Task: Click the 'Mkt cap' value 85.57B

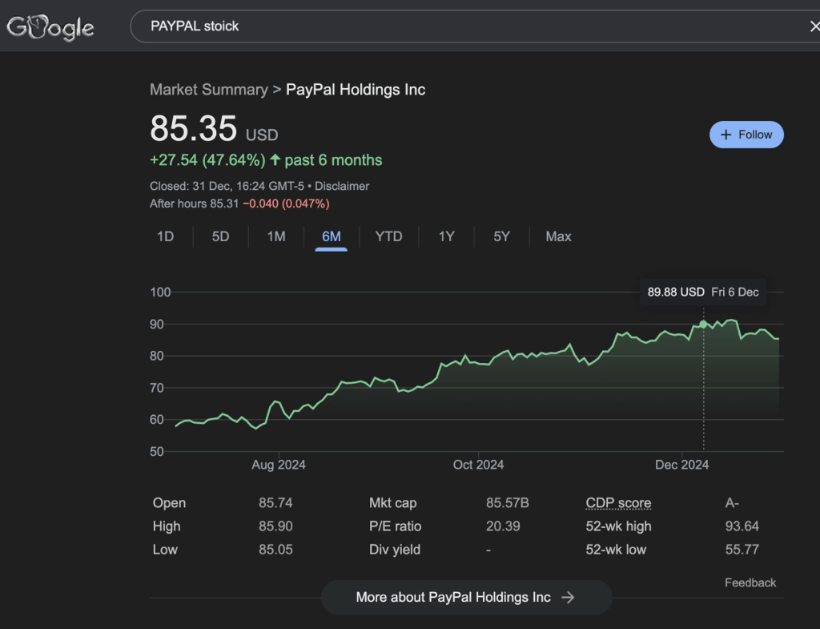Action: [507, 503]
